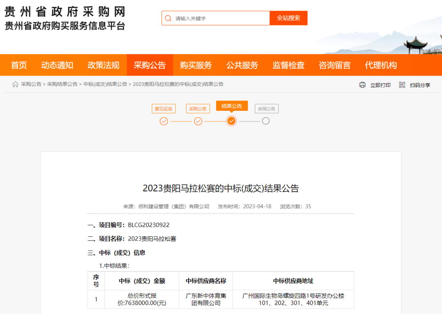Click the row number 1 cell
This screenshot has width=442, height=314.
pos(96,299)
